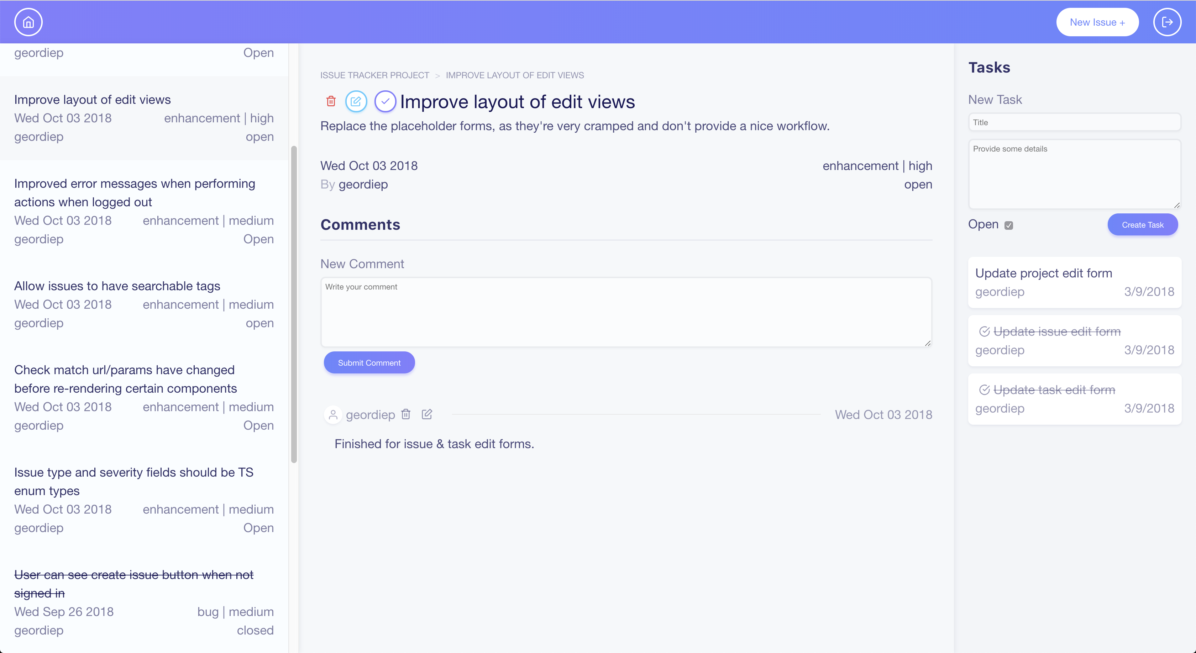Mark issue resolved with purple check icon
Viewport: 1196px width, 653px height.
coord(385,101)
